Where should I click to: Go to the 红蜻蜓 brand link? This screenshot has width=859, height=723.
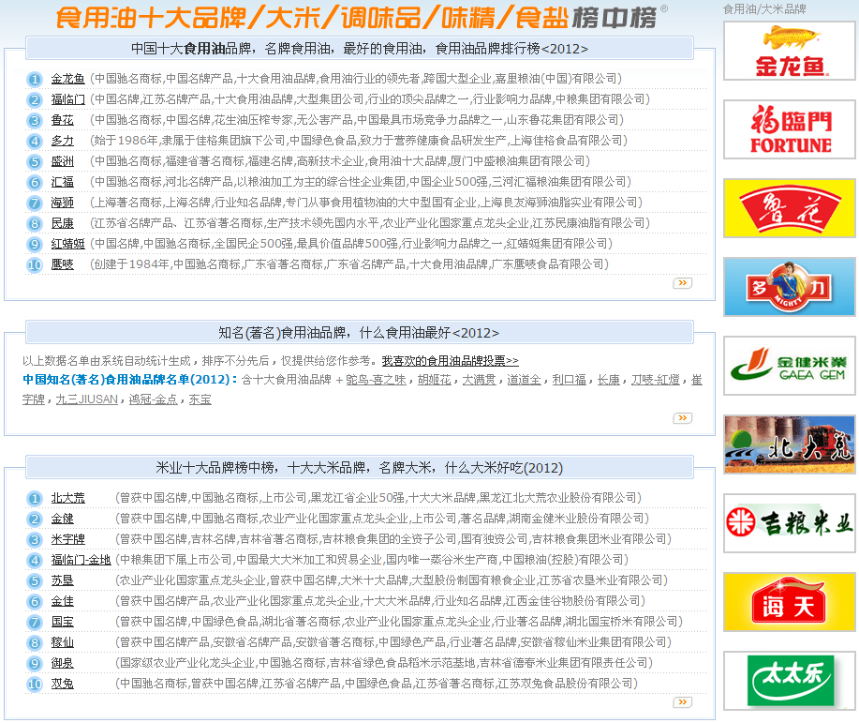click(68, 244)
